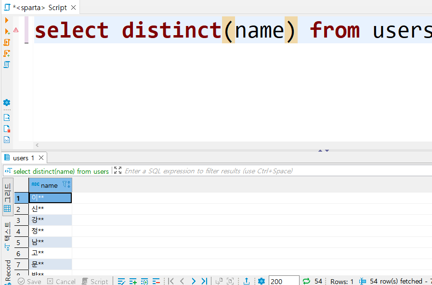Viewport: 432px width, 285px height.
Task: Open result set settings gear in bottom toolbar
Action: click(x=261, y=281)
